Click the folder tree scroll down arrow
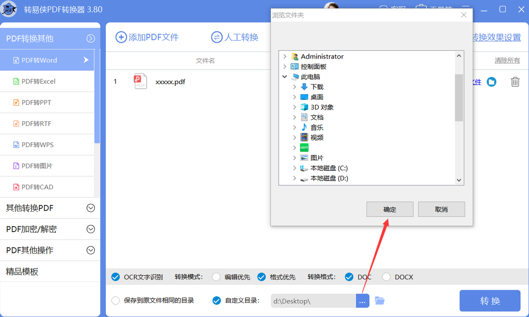Image resolution: width=529 pixels, height=317 pixels. pos(459,180)
